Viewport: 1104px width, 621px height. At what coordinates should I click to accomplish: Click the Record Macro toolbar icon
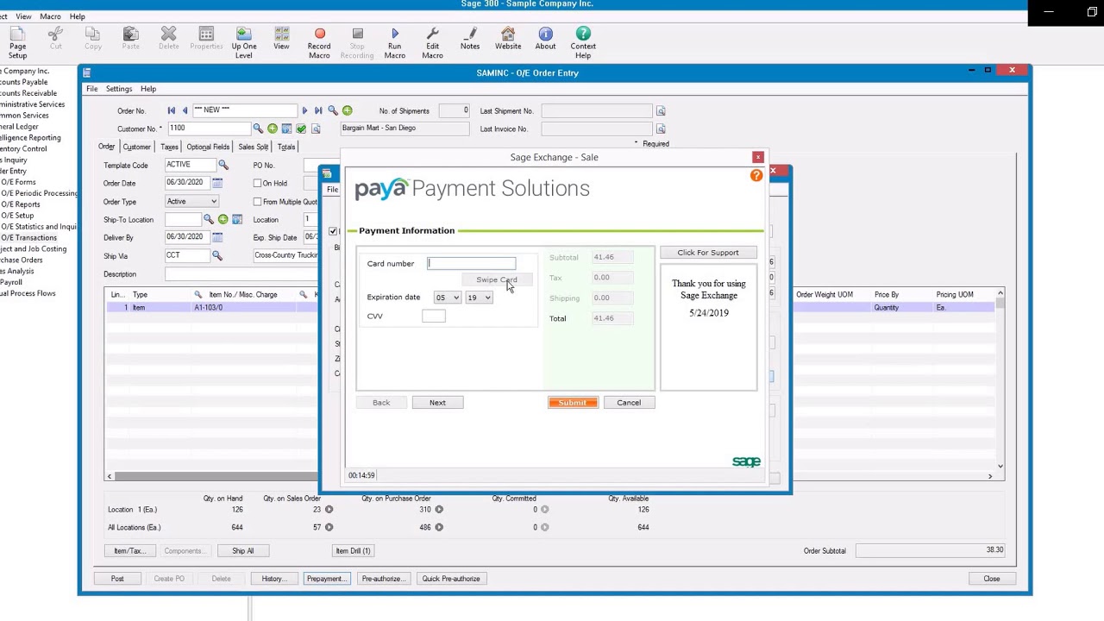[319, 43]
